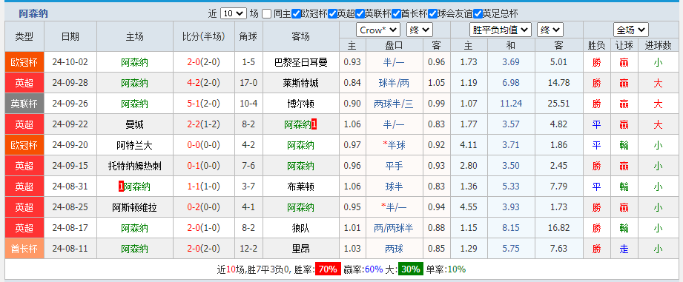The height and width of the screenshot is (282, 683).
Task: Toggle the 同主 checkbox
Action: click(x=267, y=14)
